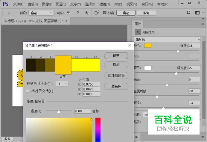Open the 选择(S) menu
This screenshot has width=207, height=142.
point(90,4)
